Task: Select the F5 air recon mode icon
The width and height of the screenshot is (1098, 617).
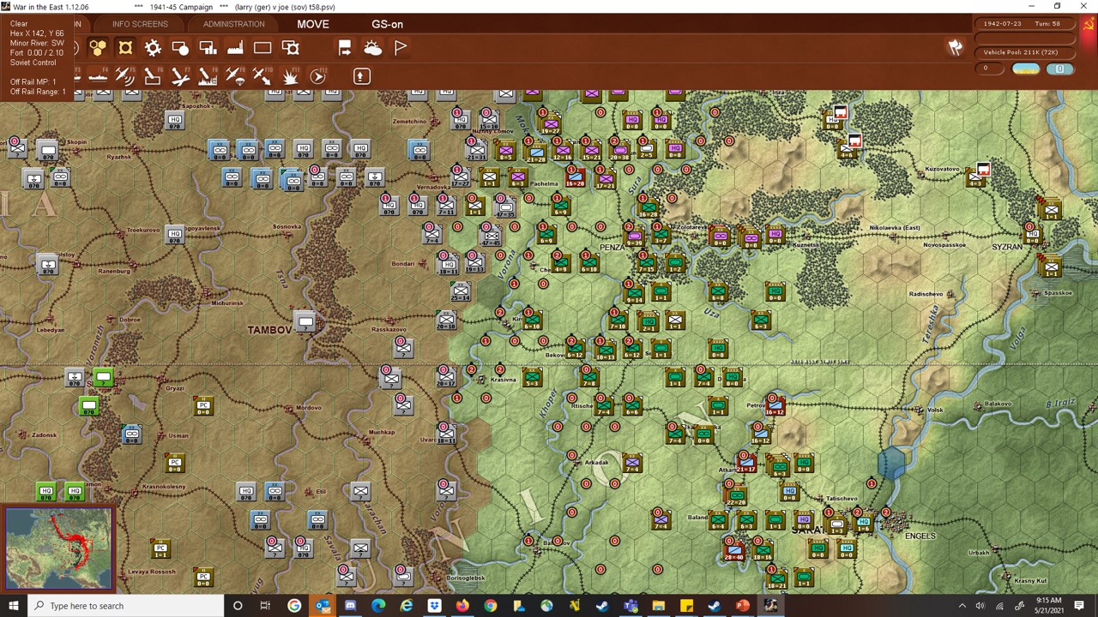Action: (125, 77)
